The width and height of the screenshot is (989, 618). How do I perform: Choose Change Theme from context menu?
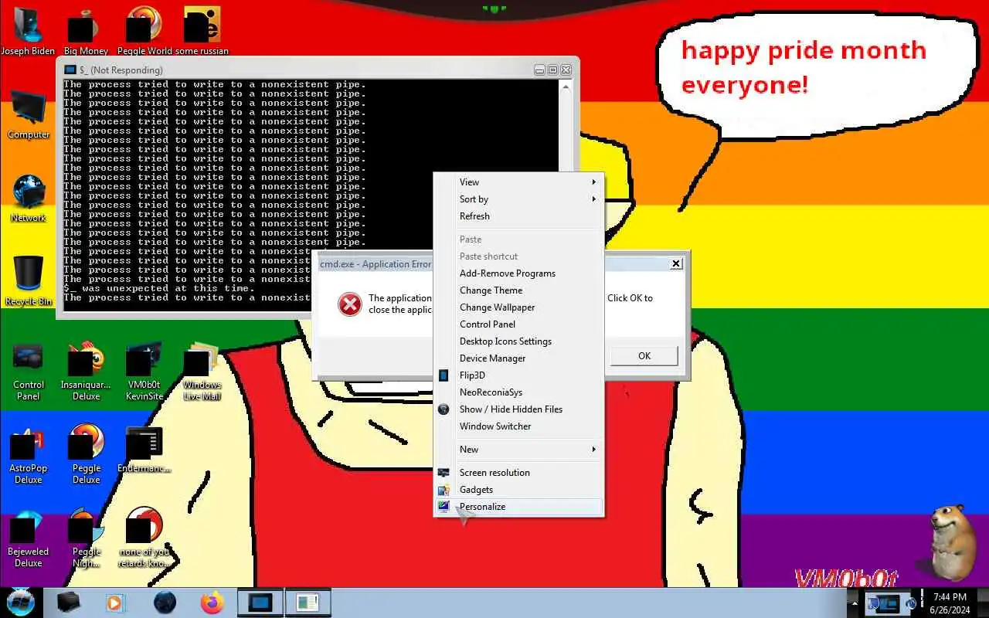518,290
